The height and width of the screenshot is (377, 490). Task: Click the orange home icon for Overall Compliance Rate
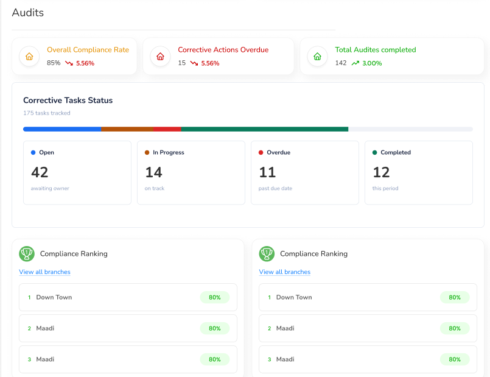(x=29, y=57)
